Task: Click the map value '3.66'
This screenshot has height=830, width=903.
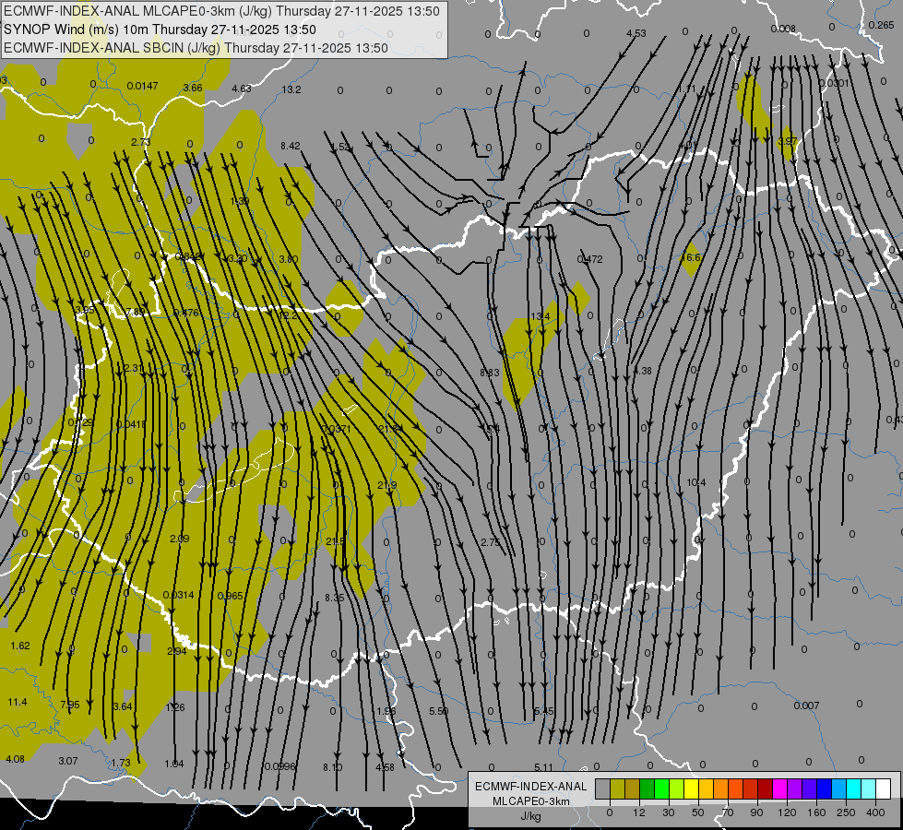Action: click(x=193, y=88)
